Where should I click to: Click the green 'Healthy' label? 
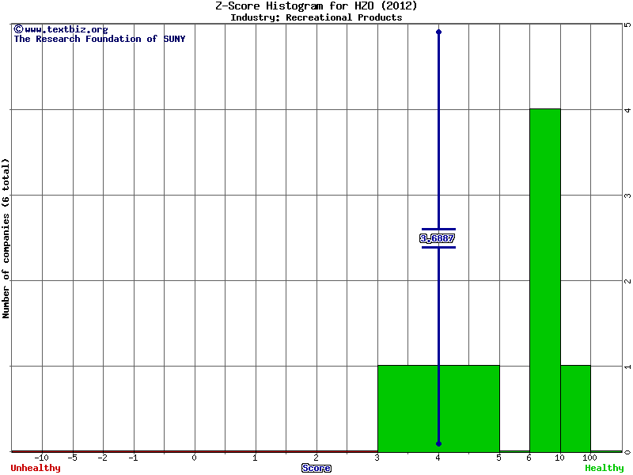point(605,468)
